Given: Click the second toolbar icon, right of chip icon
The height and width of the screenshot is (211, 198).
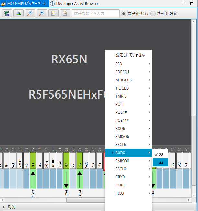Looking at the screenshot, I should tap(18, 13).
